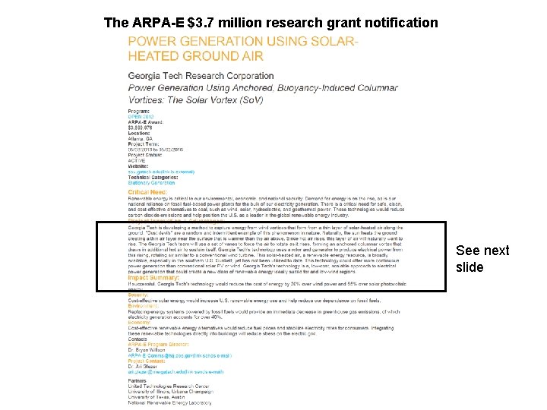
Task: Click Dr. Ari Glezer's gatech.edu email link
Action: click(175, 372)
